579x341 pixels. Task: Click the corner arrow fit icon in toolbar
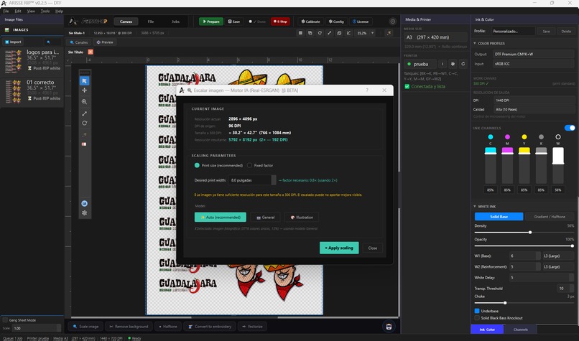(x=348, y=33)
